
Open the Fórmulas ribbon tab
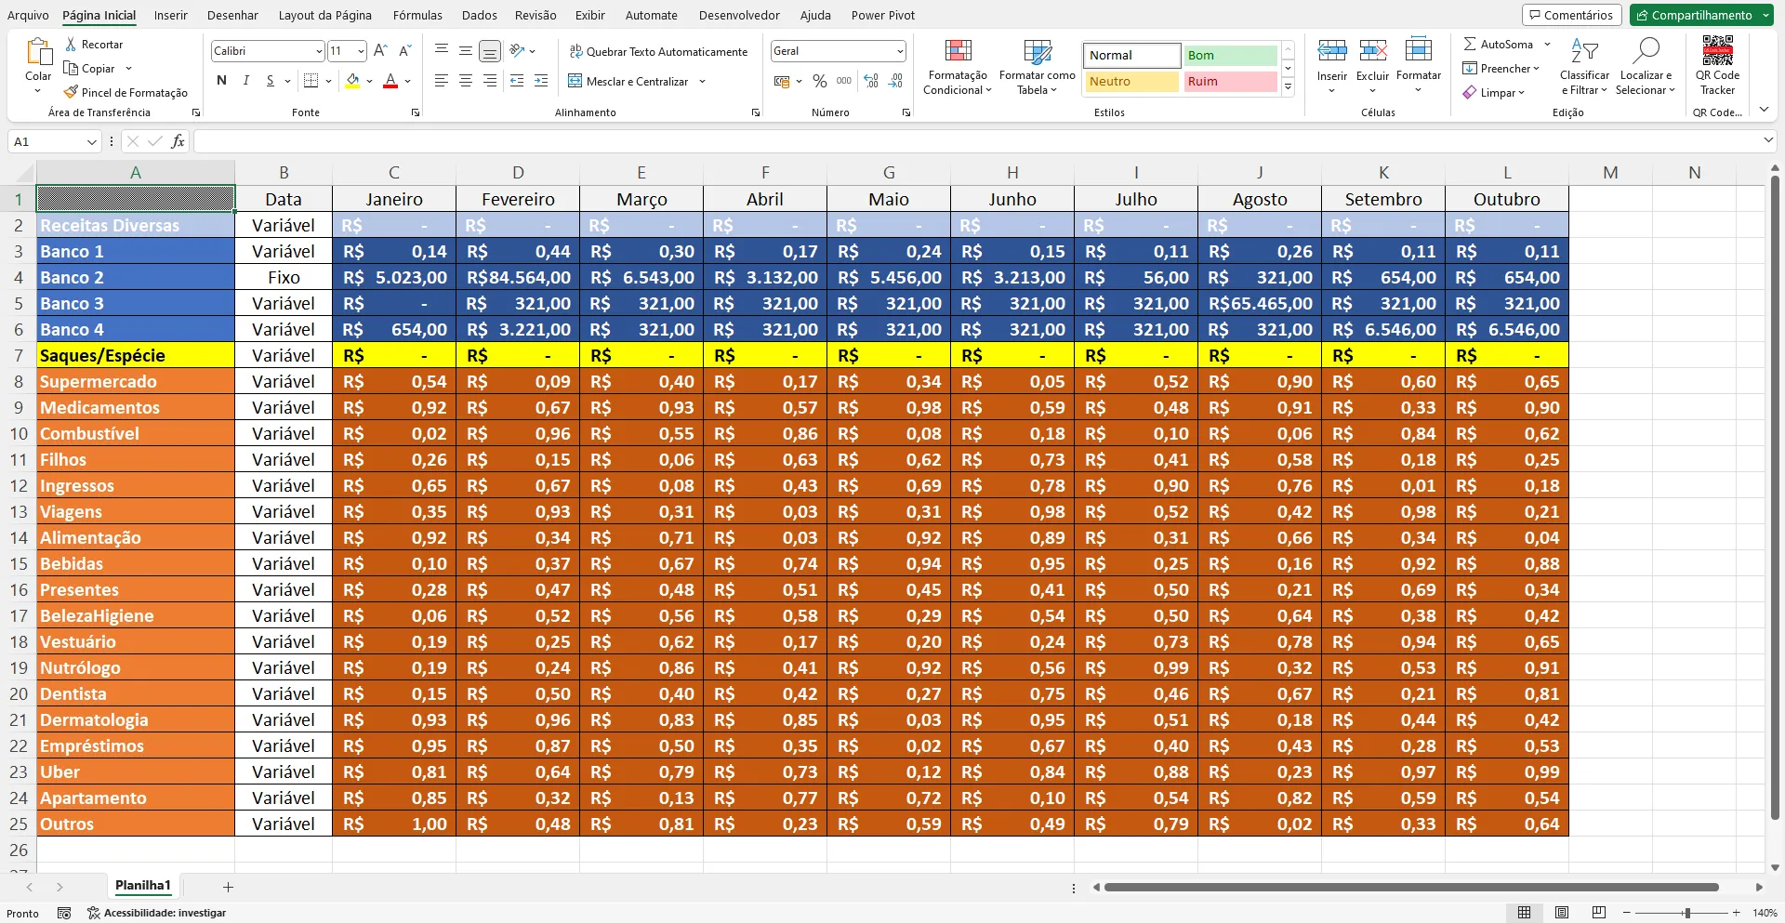click(x=417, y=15)
